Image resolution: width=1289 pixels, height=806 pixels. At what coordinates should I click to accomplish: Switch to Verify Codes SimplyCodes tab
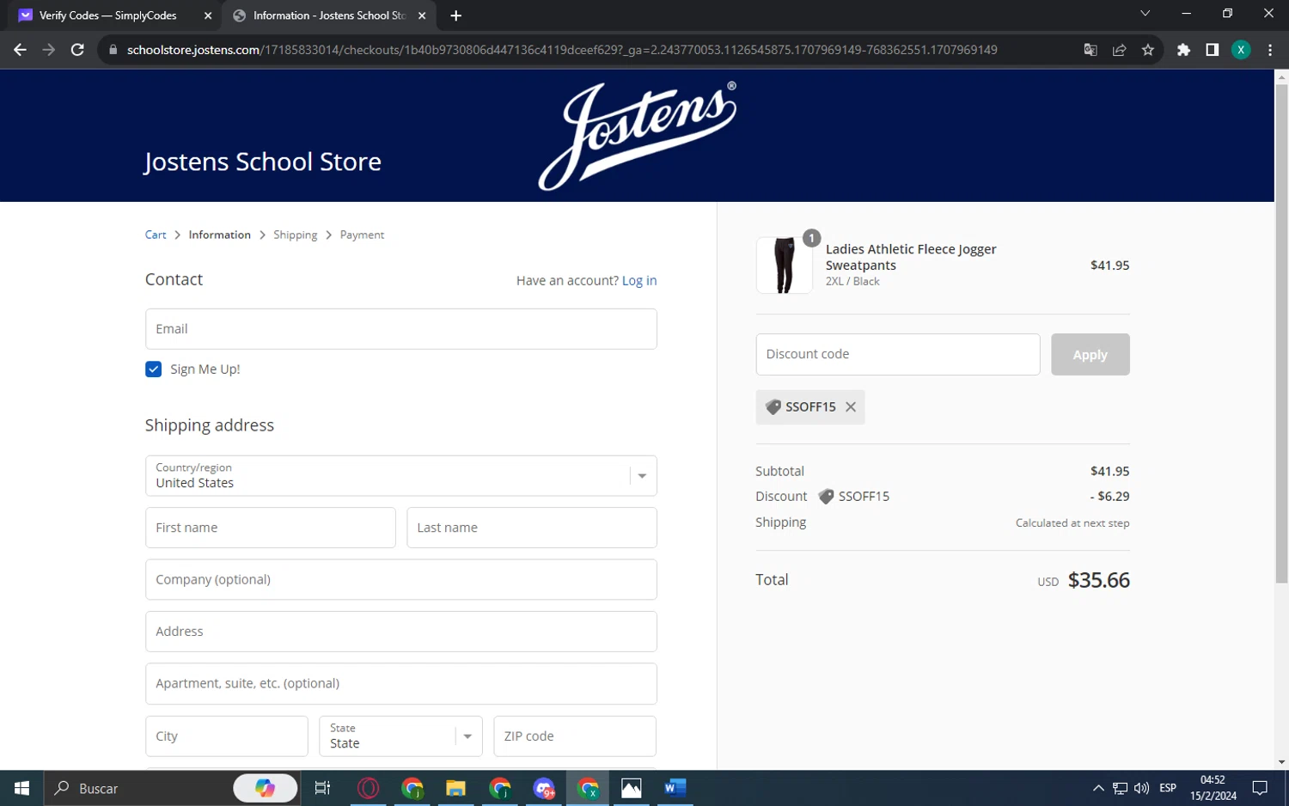click(107, 15)
